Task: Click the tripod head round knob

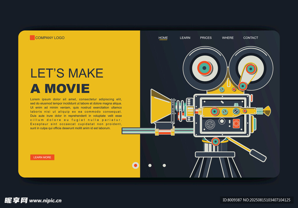Action: tap(215, 141)
